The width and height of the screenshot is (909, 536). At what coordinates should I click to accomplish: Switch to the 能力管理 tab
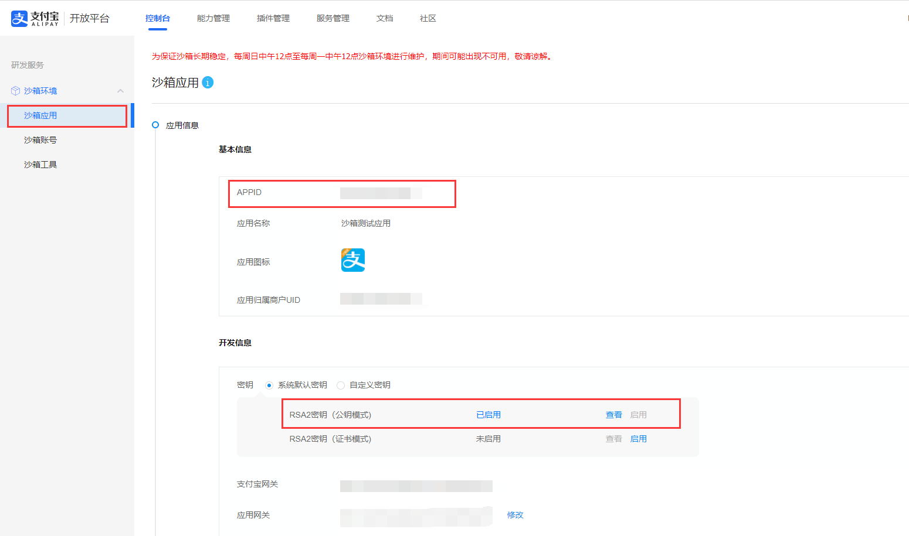(x=213, y=18)
